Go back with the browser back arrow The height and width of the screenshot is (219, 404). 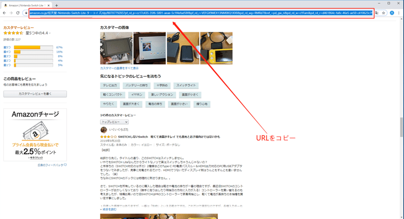[x=5, y=13]
